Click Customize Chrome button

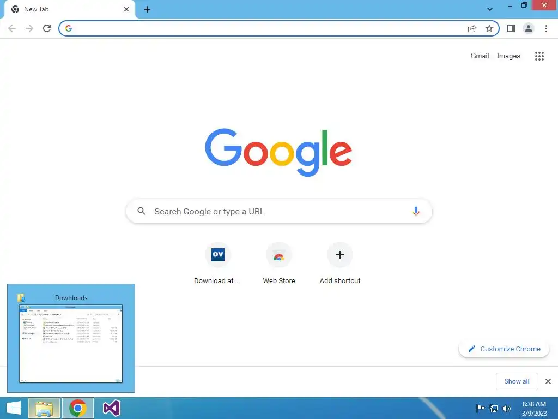click(504, 349)
